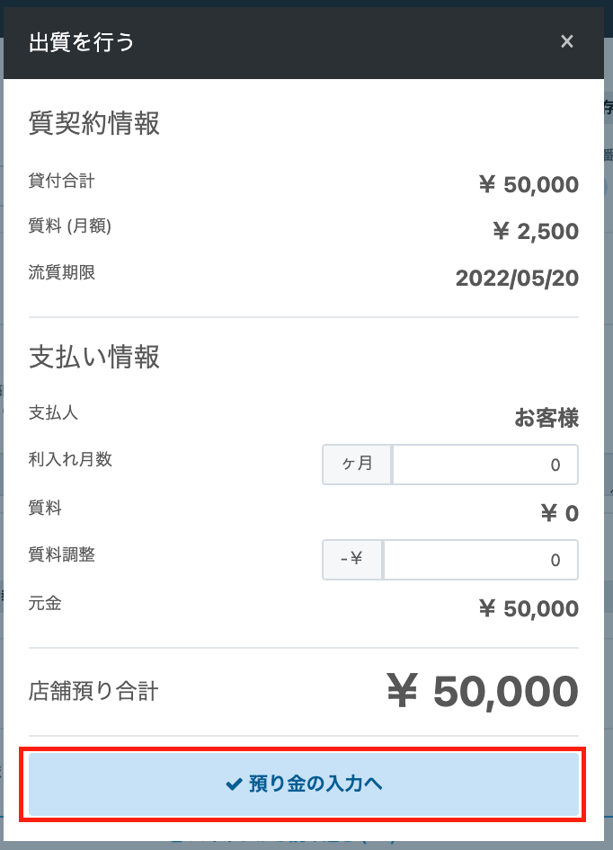Close the 出質を行う dialog
The image size is (613, 850).
coord(566,41)
